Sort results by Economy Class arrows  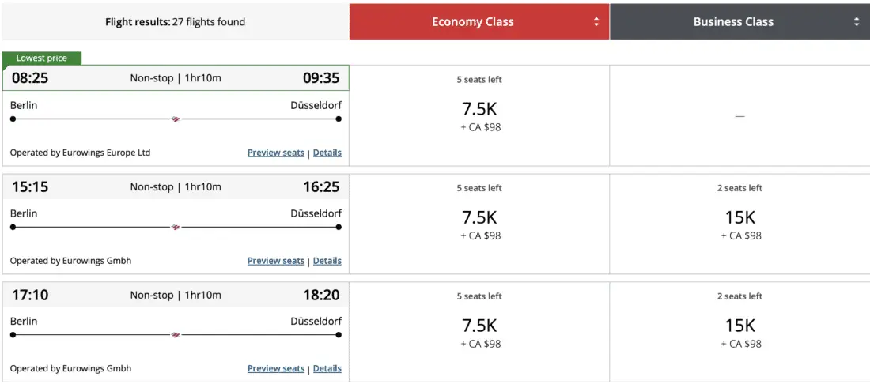(596, 22)
